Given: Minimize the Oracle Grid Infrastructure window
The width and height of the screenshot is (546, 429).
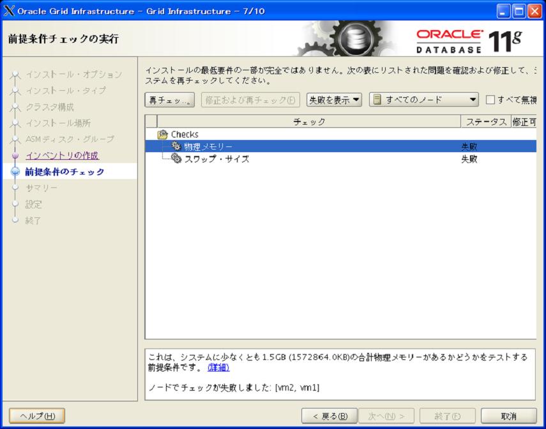Looking at the screenshot, I should pyautogui.click(x=503, y=11).
